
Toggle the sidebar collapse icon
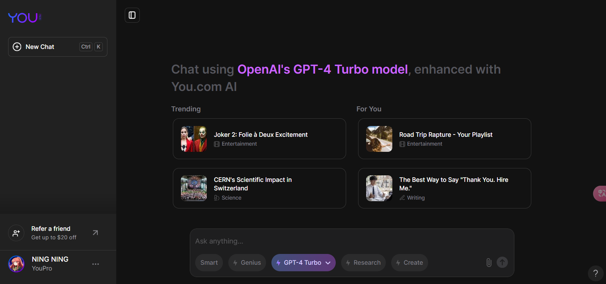[132, 15]
